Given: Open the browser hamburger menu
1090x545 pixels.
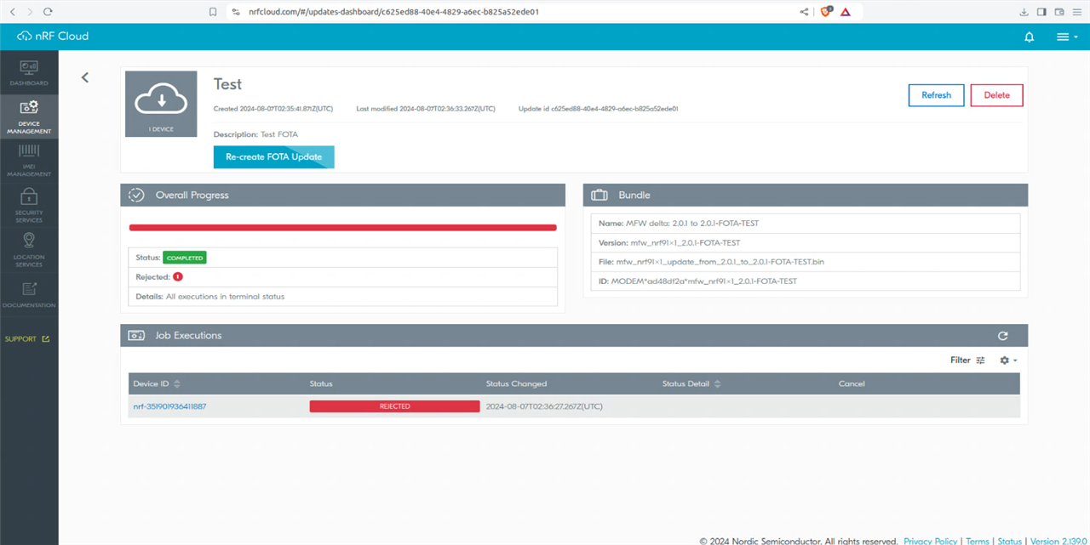Looking at the screenshot, I should click(x=1077, y=12).
